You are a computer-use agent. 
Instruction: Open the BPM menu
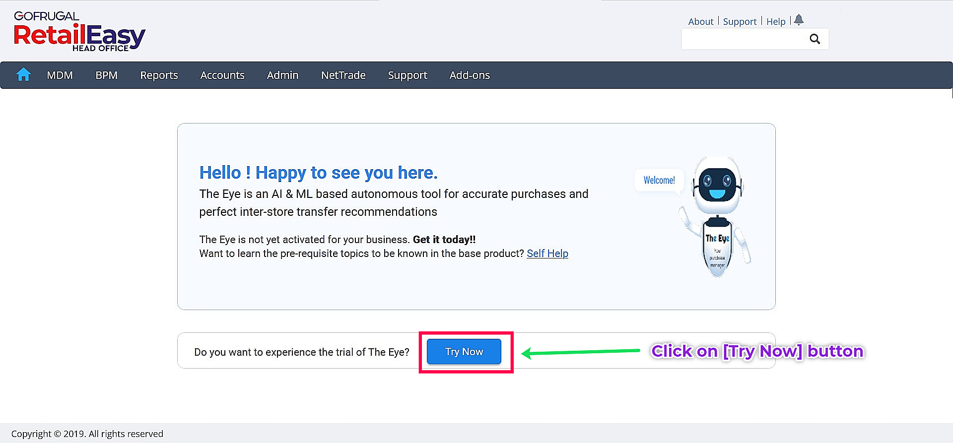[x=106, y=75]
